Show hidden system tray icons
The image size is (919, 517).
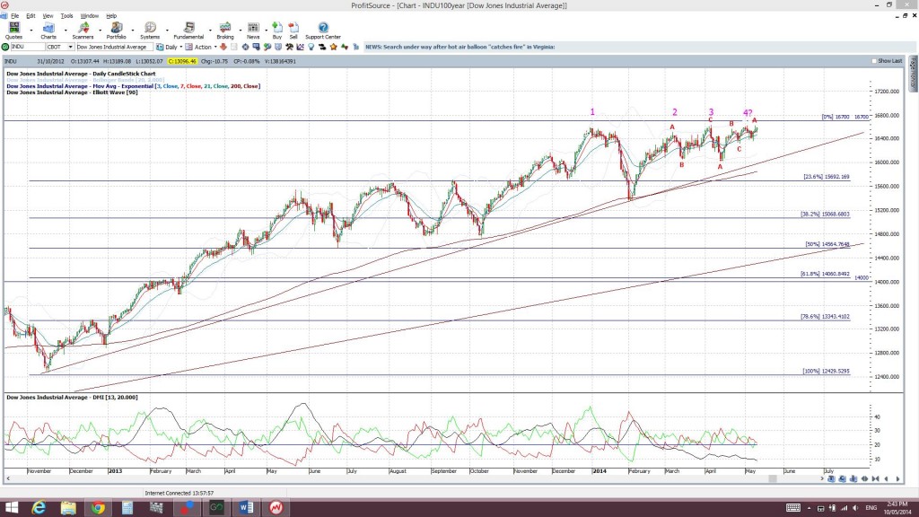809,508
